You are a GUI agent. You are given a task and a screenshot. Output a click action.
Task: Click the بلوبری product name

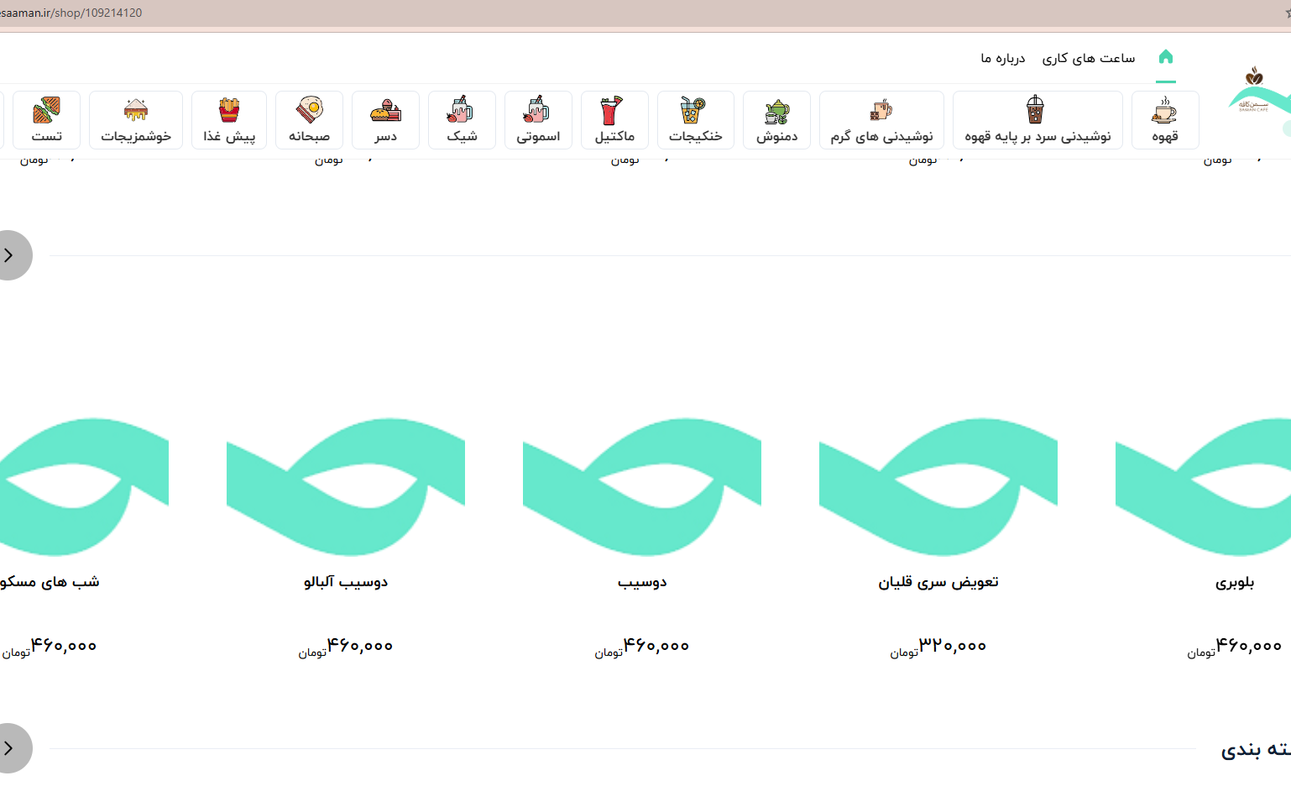tap(1235, 582)
